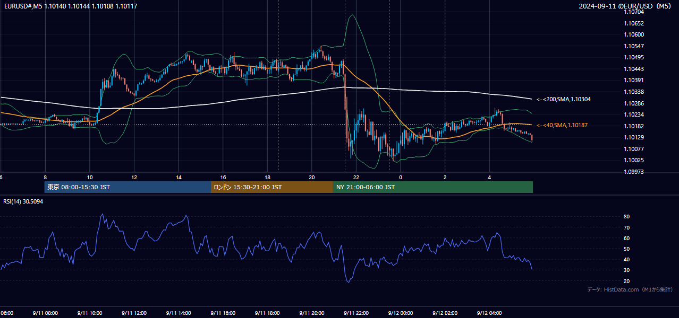Click price axis value 1.10652

(634, 23)
